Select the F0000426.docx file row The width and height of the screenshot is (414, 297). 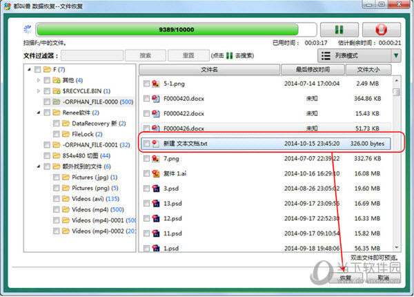click(266, 127)
